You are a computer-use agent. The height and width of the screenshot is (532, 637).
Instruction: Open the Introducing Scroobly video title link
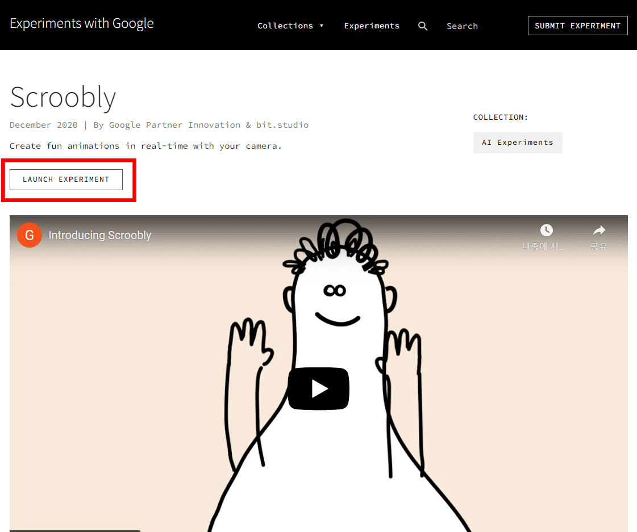[x=100, y=235]
